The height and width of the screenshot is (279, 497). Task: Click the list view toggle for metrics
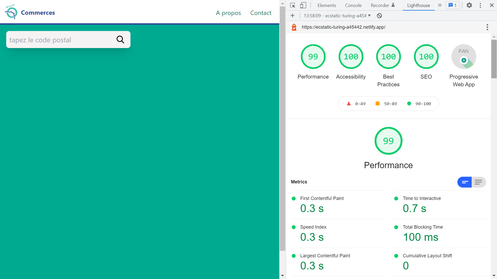478,182
